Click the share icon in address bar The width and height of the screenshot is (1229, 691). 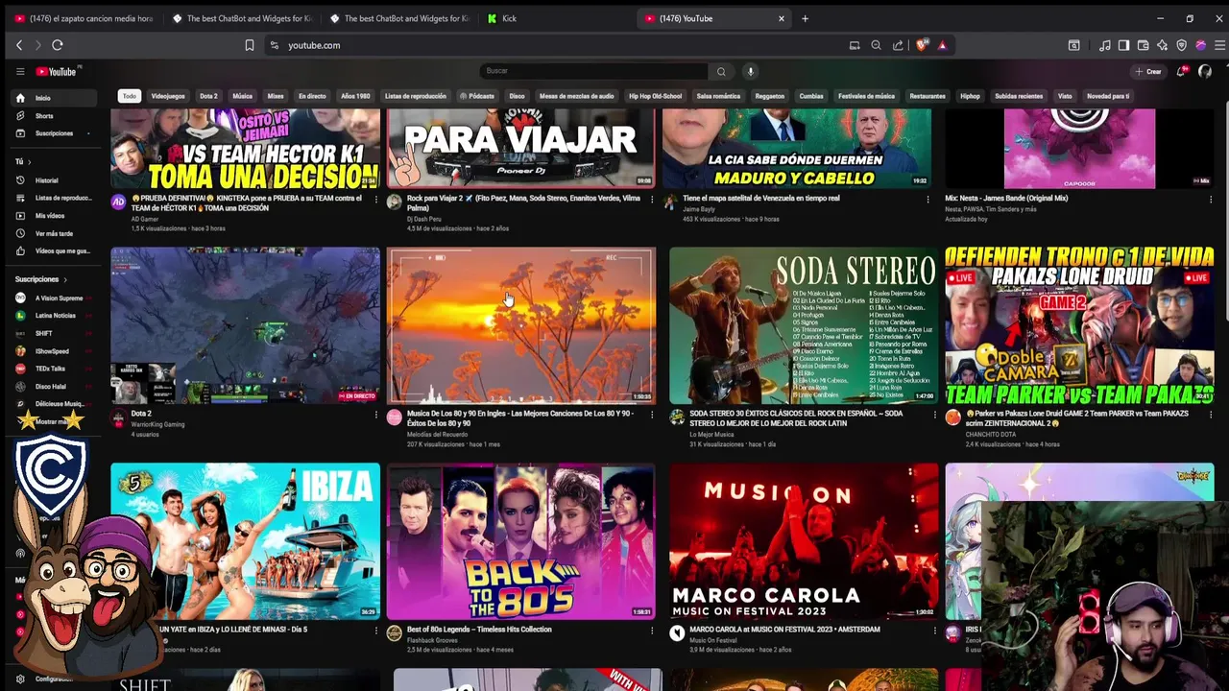[898, 45]
